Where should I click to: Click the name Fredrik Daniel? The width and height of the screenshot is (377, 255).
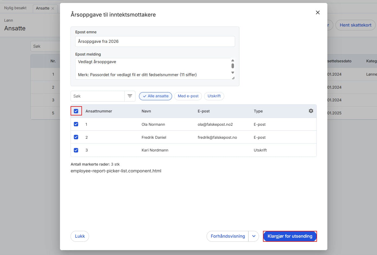(x=154, y=137)
